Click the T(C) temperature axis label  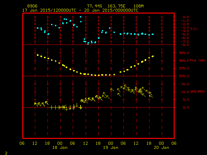point(194,29)
